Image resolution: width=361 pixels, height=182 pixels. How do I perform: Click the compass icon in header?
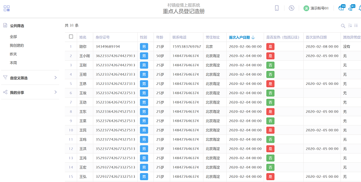coord(292,8)
